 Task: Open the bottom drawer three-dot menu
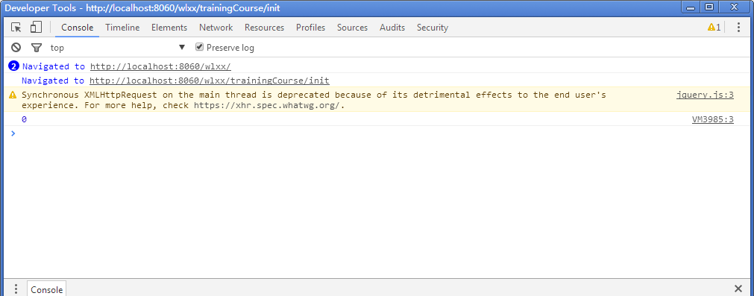(16, 289)
